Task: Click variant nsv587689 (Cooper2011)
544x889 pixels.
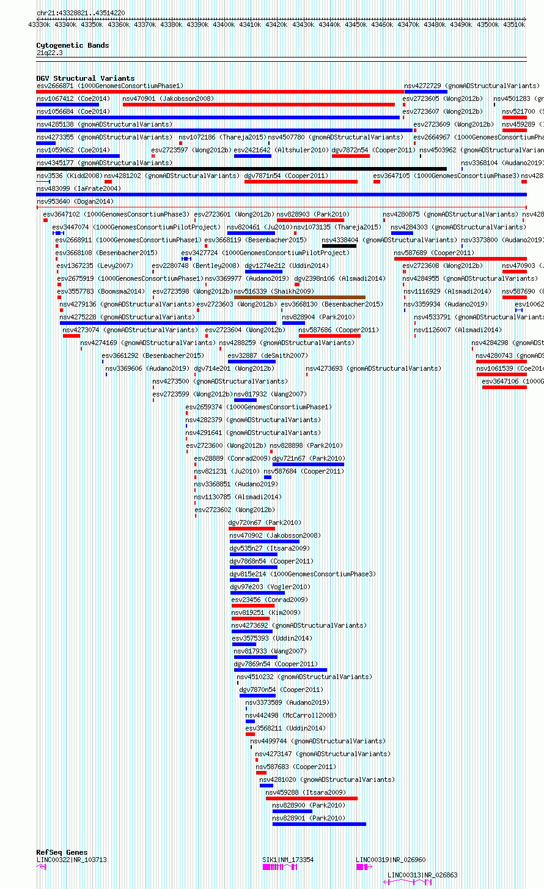Action: point(434,253)
